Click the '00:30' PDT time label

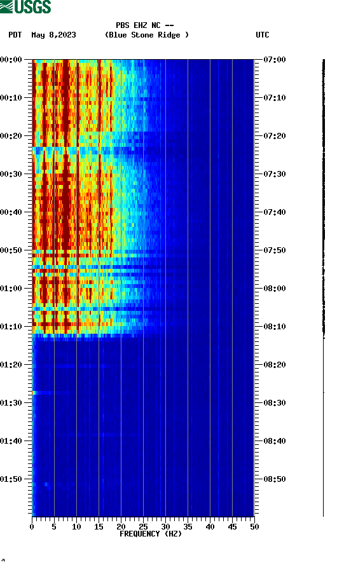coord(11,174)
